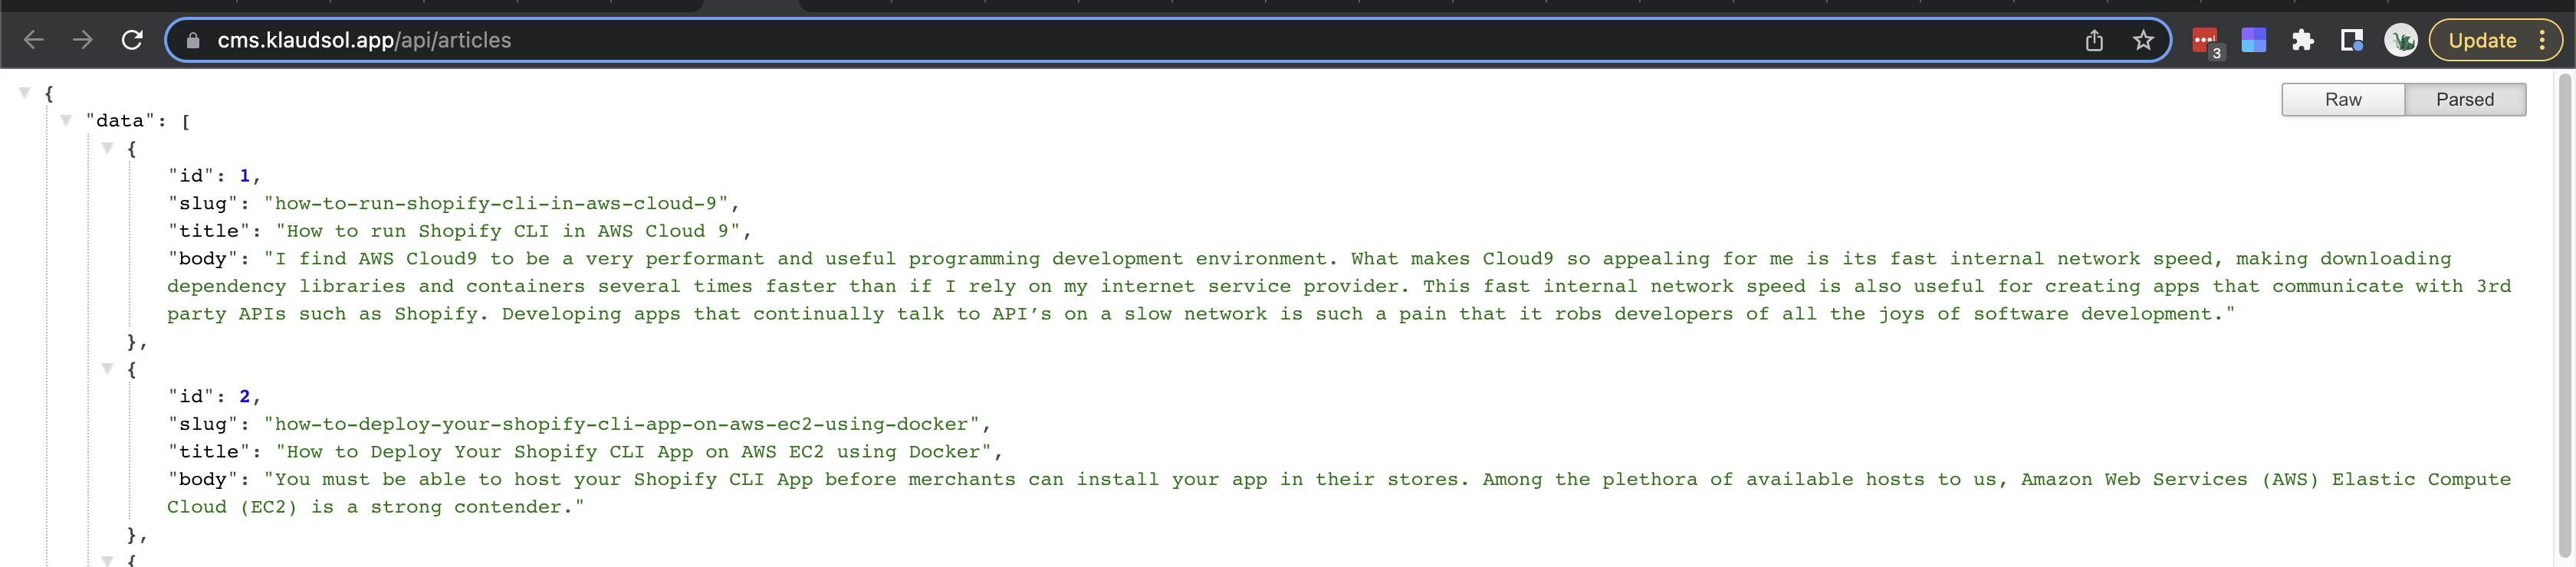2576x567 pixels.
Task: Click the "slug" key of article 1
Action: (203, 203)
